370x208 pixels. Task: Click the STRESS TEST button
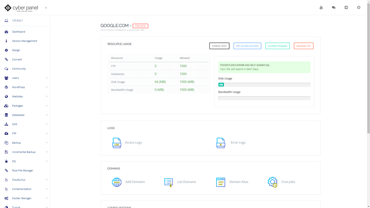coord(219,46)
